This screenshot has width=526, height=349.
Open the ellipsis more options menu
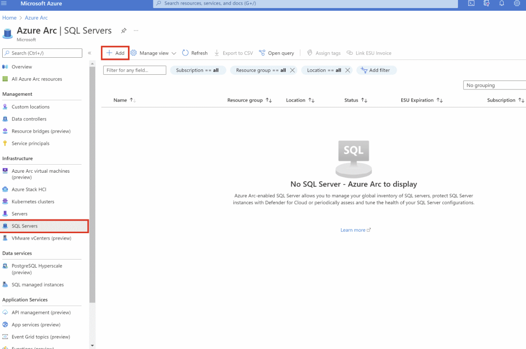(x=136, y=30)
